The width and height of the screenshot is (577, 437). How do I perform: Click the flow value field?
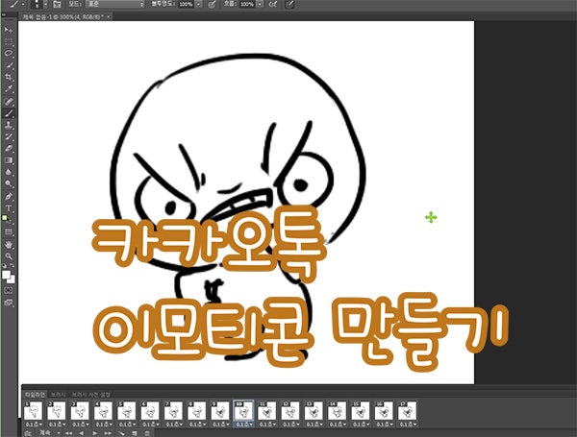(248, 5)
